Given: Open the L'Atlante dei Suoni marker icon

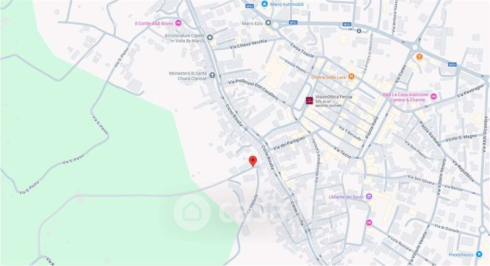Looking at the screenshot, I should (369, 197).
